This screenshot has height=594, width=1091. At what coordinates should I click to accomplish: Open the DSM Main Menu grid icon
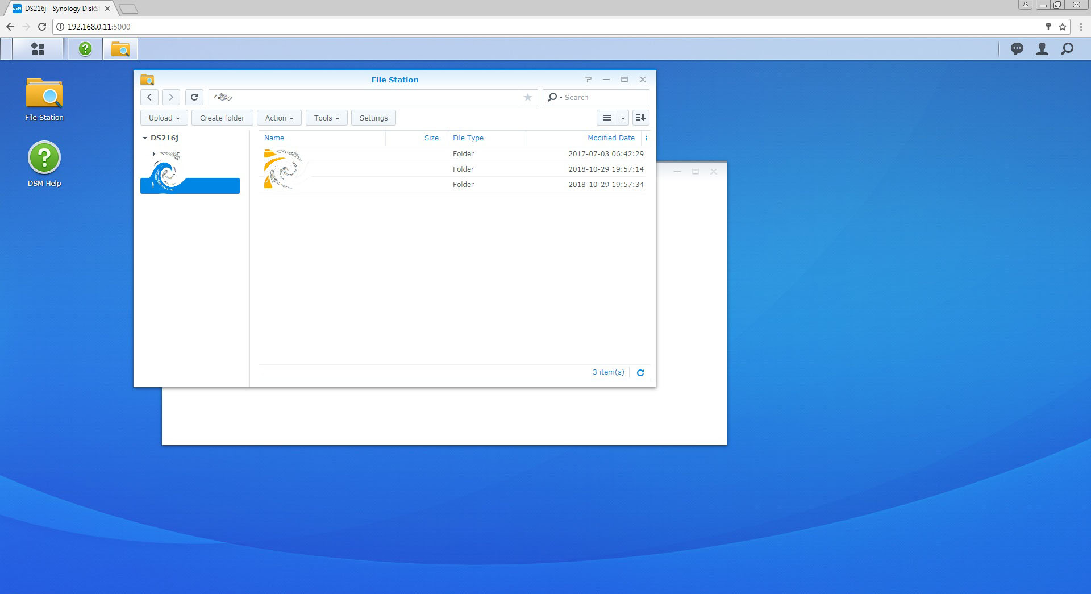pyautogui.click(x=38, y=49)
